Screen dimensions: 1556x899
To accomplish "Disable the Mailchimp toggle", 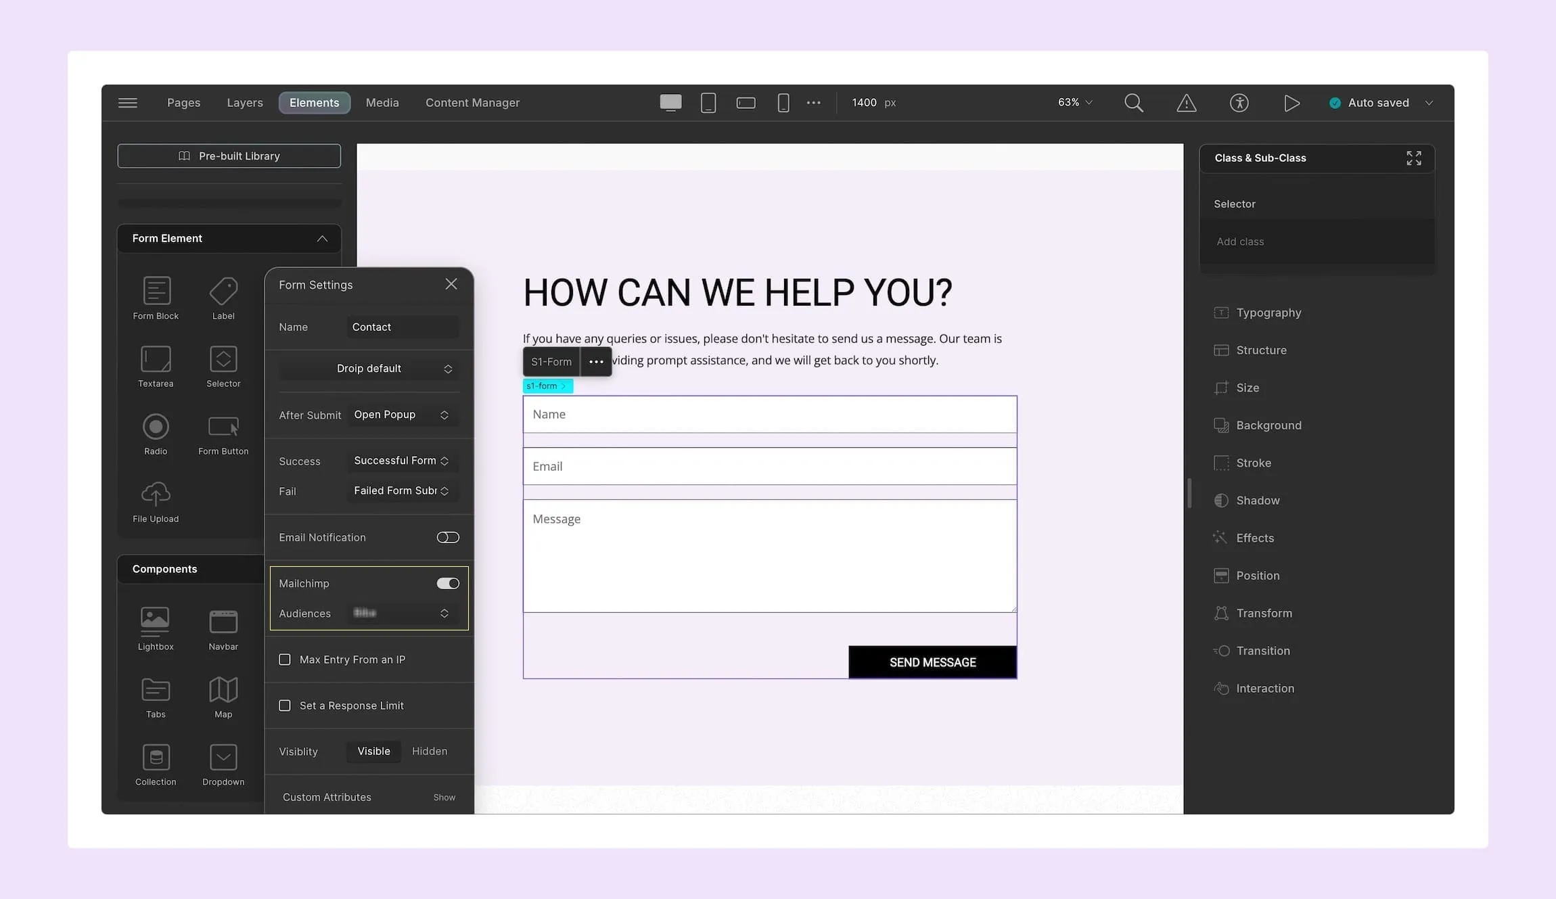I will point(448,583).
